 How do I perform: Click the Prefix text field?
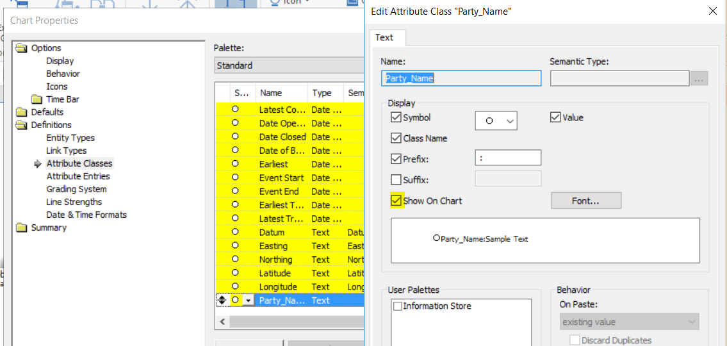click(508, 158)
